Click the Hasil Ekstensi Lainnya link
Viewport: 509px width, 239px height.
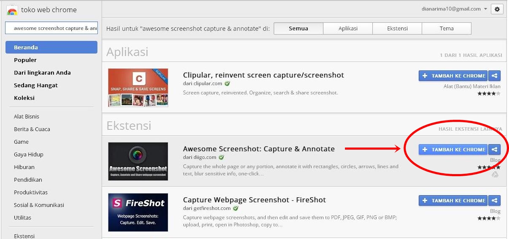point(470,129)
